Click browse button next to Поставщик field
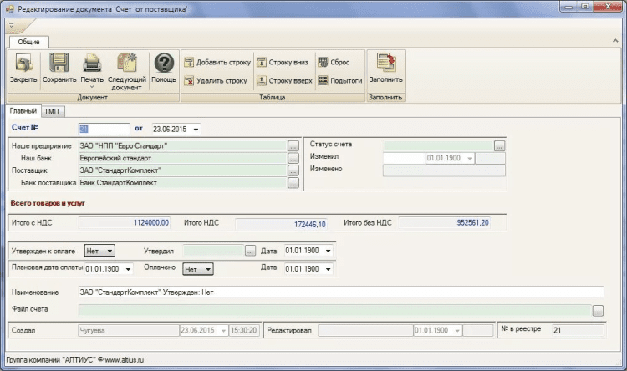The width and height of the screenshot is (627, 371). click(293, 170)
